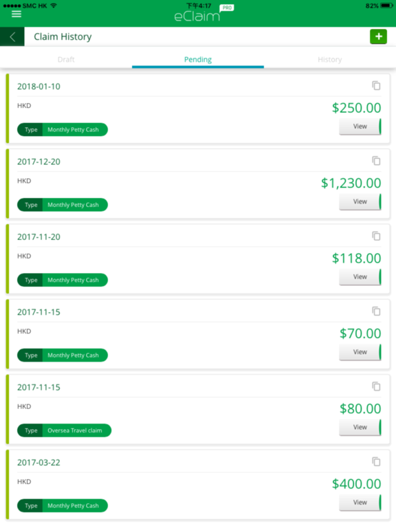Select the Pending tab
Image resolution: width=396 pixels, height=528 pixels.
(x=198, y=60)
